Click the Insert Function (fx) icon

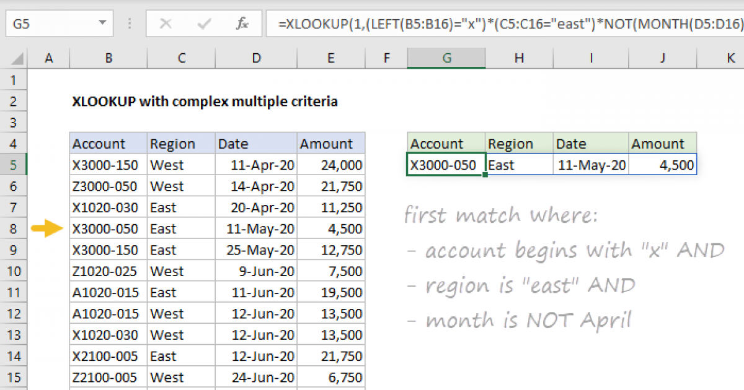(242, 24)
